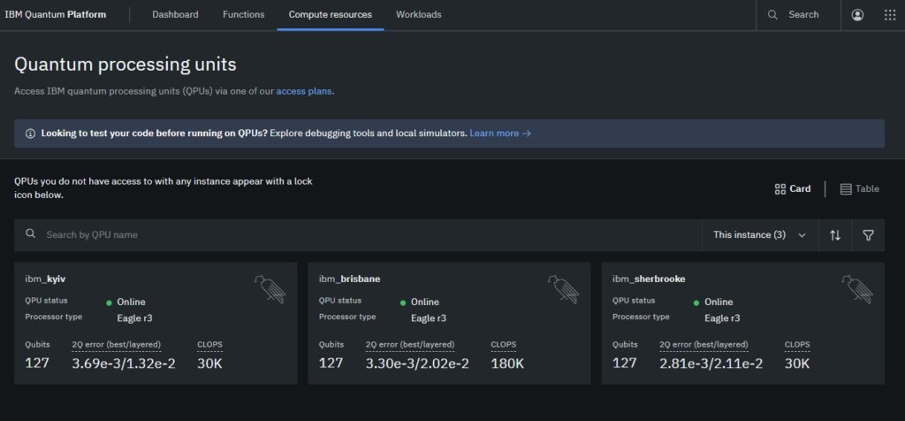Open the ibm_brisbane QPU card
This screenshot has height=421, width=905.
(x=449, y=323)
